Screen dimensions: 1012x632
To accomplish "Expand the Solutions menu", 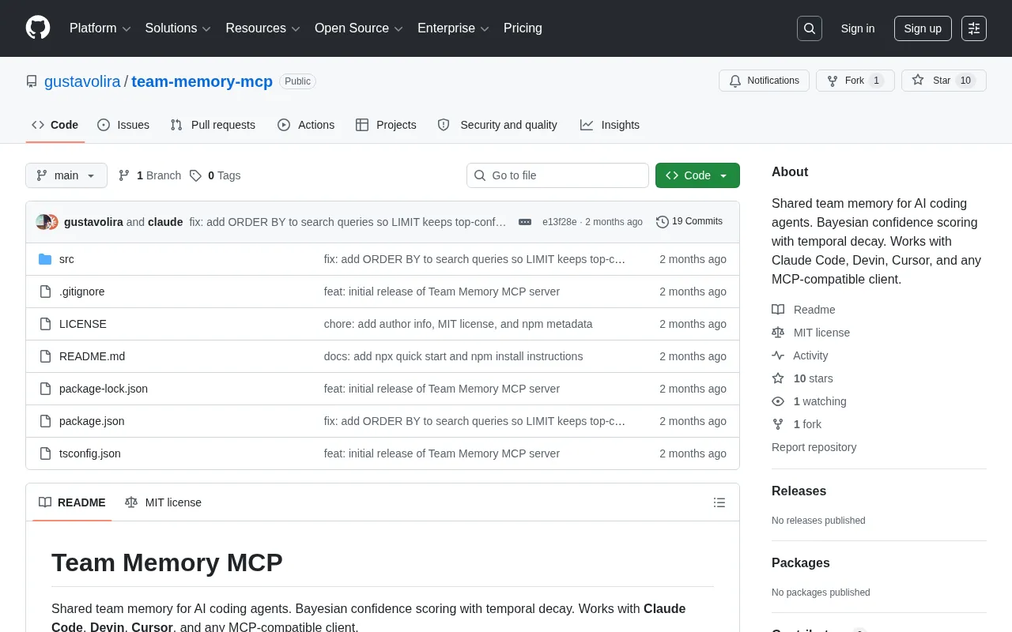I will pos(178,28).
